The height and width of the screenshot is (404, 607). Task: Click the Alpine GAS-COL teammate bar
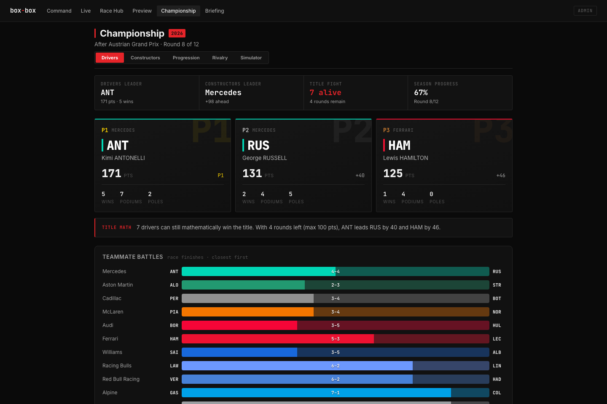point(336,393)
